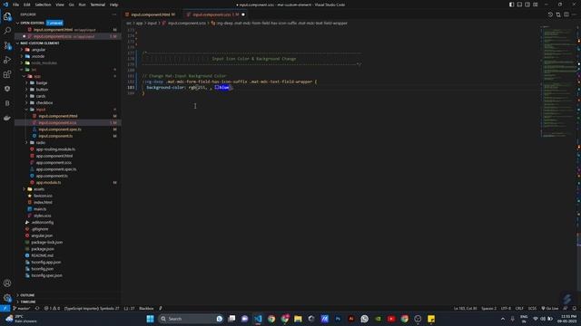This screenshot has width=581, height=326.
Task: Click the blue color swatch in background-color line
Action: 216,88
